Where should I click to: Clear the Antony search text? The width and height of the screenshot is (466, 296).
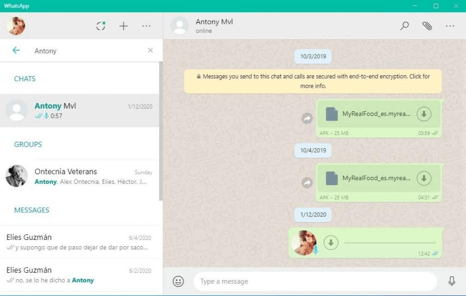(x=150, y=50)
